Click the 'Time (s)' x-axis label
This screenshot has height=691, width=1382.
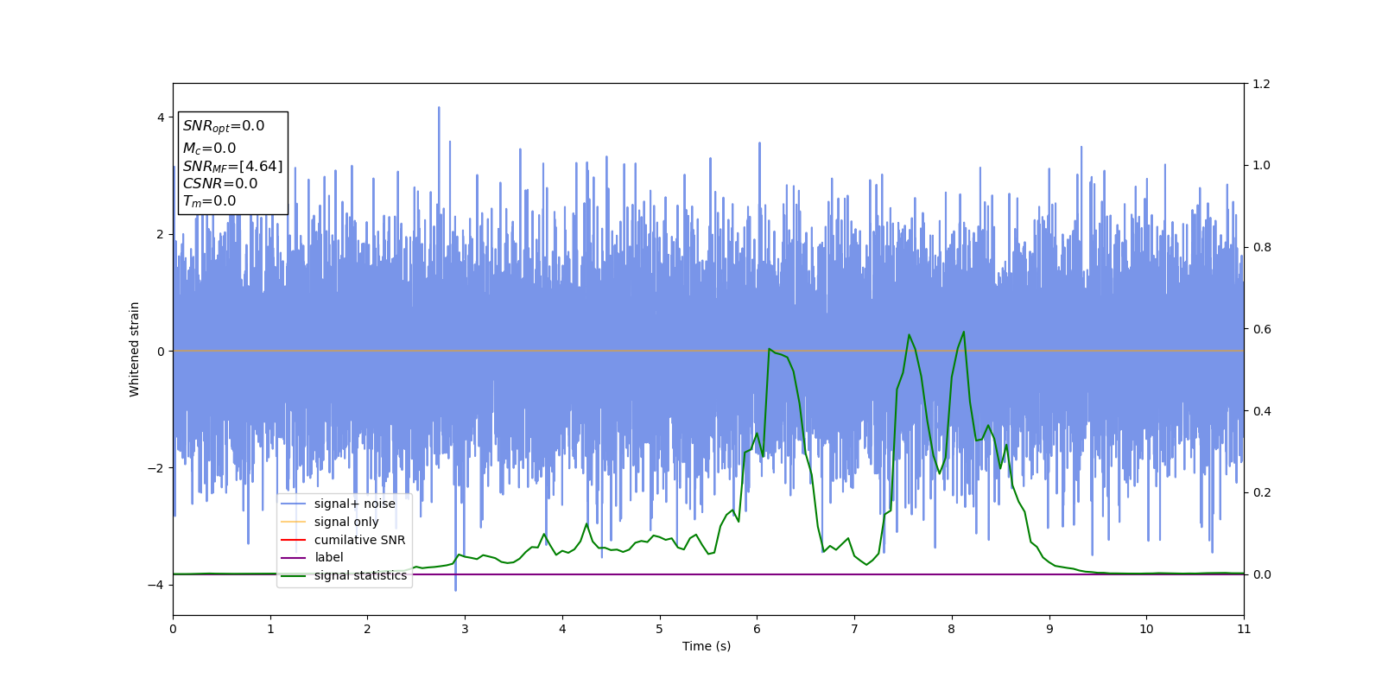point(707,646)
